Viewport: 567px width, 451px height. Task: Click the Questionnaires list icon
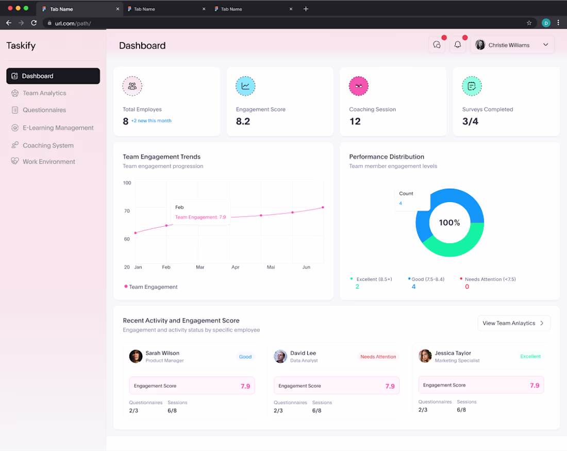coord(15,110)
